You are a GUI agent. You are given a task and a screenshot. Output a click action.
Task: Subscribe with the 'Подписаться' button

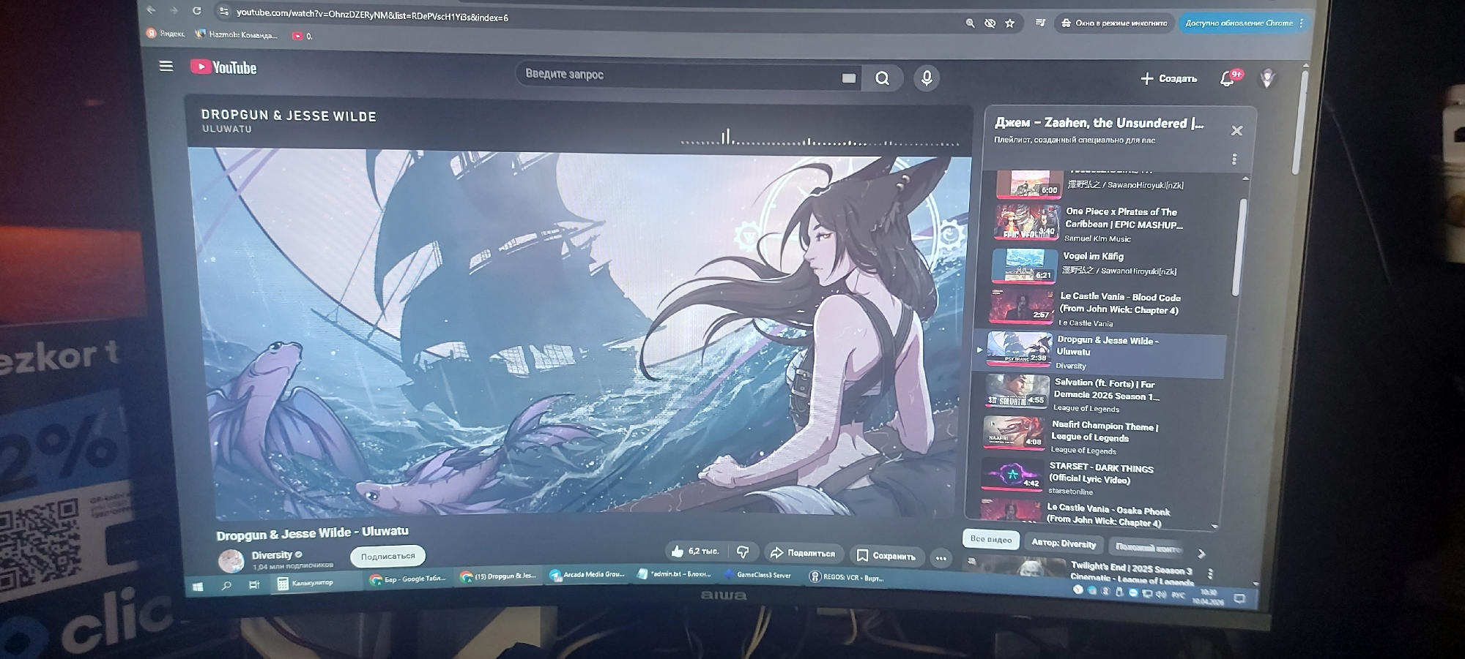pos(387,557)
